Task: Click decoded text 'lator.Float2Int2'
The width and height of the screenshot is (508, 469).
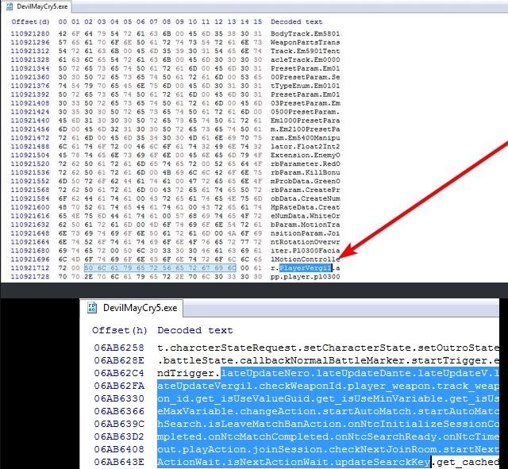Action: pos(305,146)
